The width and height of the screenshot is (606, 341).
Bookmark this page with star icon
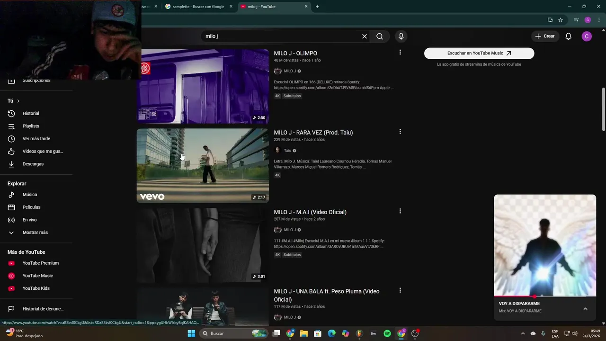point(561,20)
